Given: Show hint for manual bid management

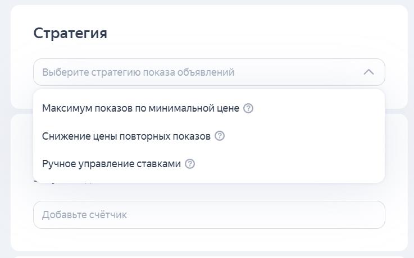Looking at the screenshot, I should [190, 164].
